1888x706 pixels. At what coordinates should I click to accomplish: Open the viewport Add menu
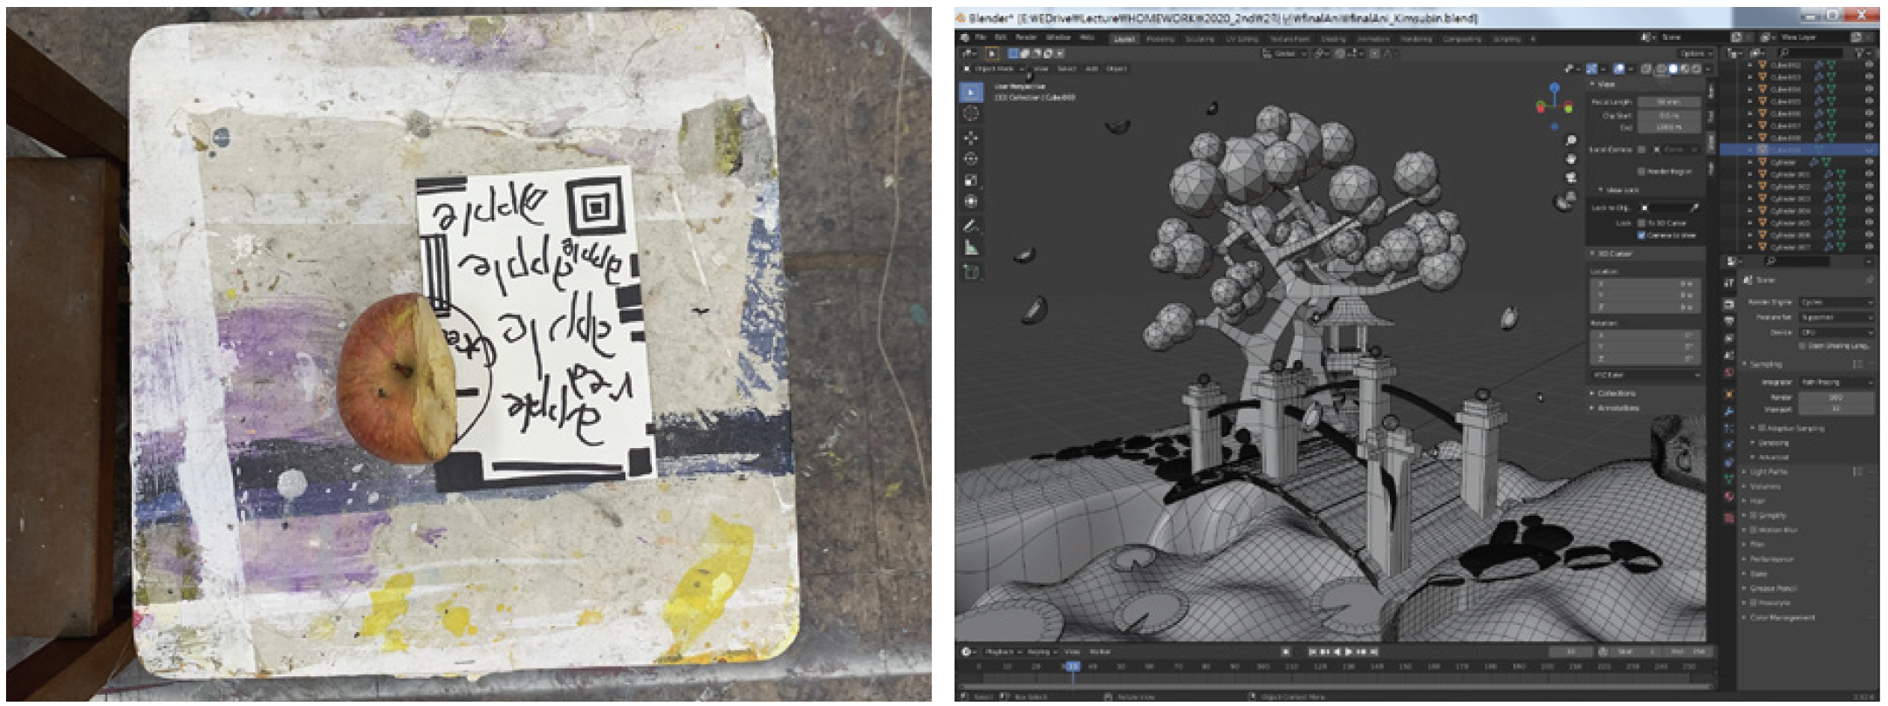(1091, 69)
